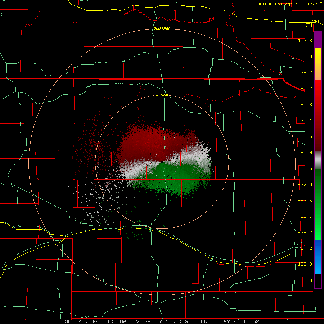Click the black radar site dot at center
Screen dimensions: 324x324
[x=162, y=162]
